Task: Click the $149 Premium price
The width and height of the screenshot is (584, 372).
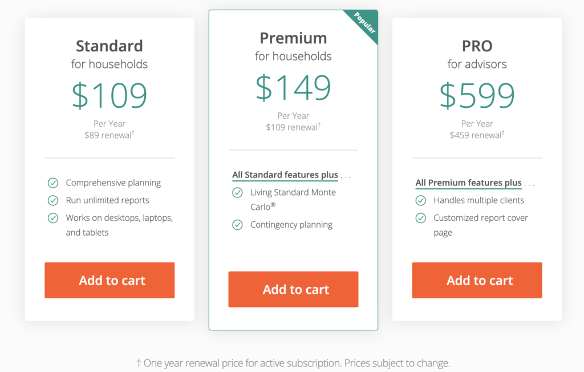Action: click(x=293, y=87)
